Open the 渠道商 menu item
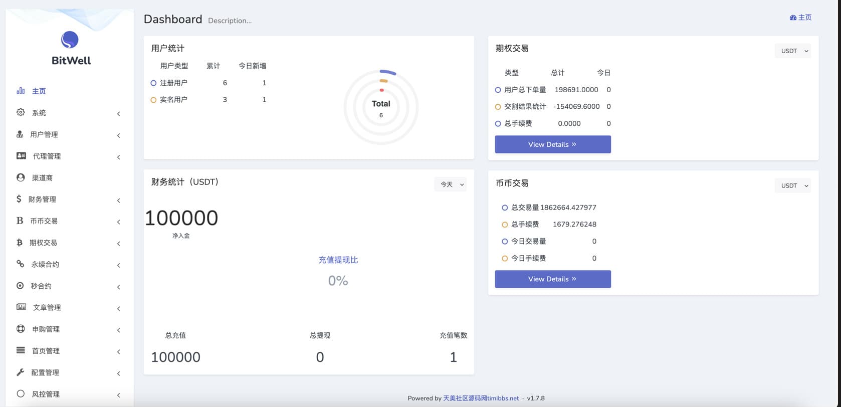This screenshot has height=407, width=841. [42, 177]
